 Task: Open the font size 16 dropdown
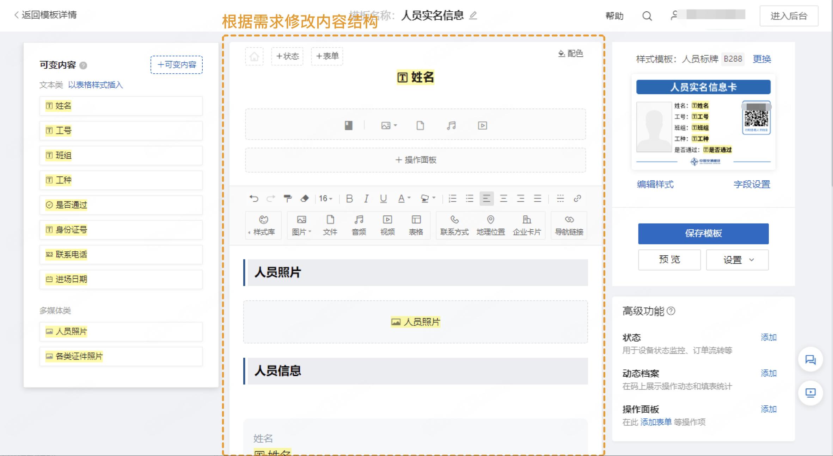325,199
